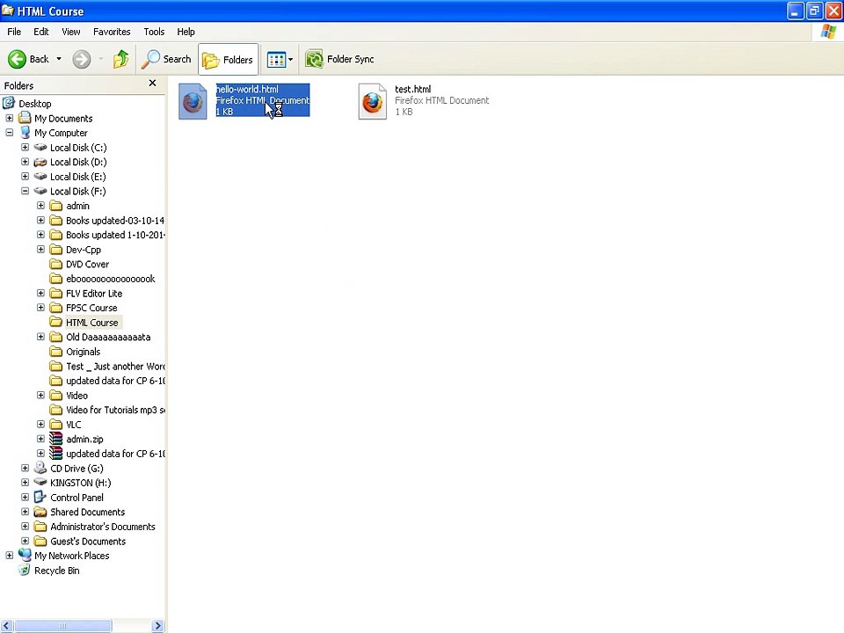Click the test.html file name
Viewport: 844px width, 633px height.
[x=413, y=90]
